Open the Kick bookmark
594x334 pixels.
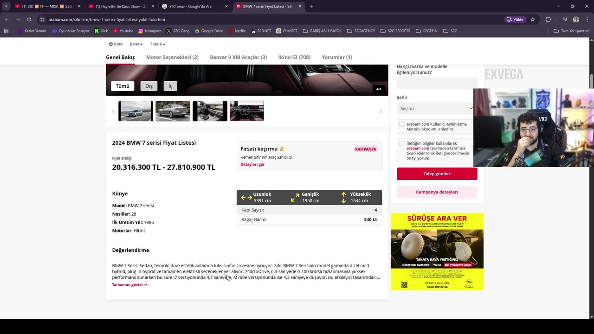point(101,31)
